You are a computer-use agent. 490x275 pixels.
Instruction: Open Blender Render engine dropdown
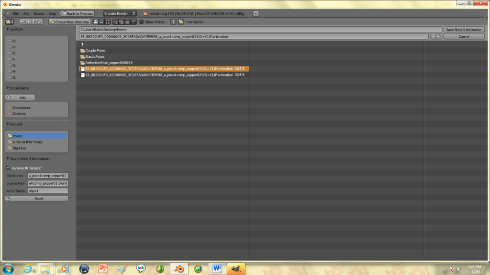[x=119, y=14]
